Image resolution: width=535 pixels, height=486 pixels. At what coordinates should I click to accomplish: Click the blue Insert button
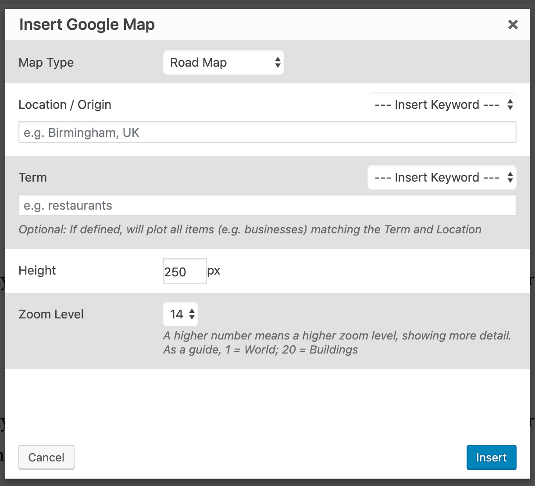[492, 457]
